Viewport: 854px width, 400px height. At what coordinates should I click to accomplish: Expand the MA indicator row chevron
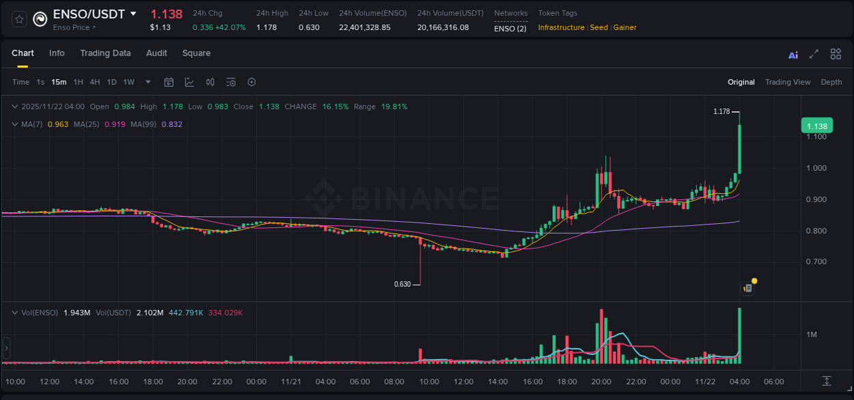coord(15,124)
